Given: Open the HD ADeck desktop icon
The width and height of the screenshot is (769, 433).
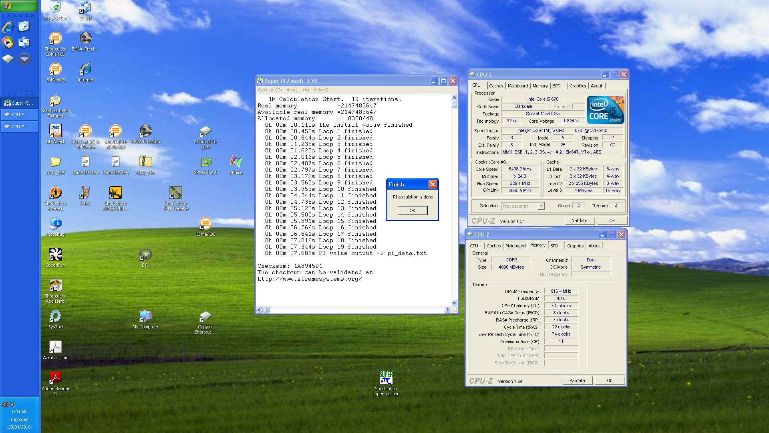Looking at the screenshot, I should pyautogui.click(x=55, y=132).
